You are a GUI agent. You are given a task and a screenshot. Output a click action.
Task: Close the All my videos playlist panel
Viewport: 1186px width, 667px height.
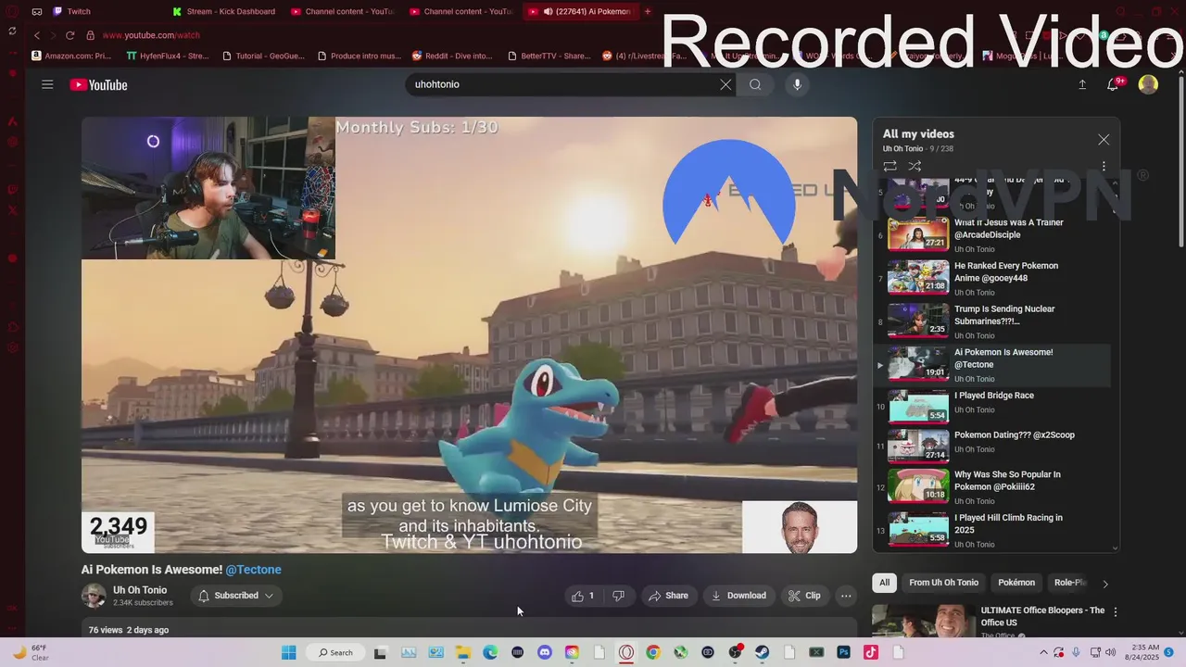coord(1104,139)
